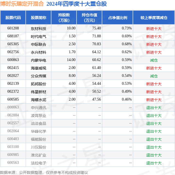The height and width of the screenshot is (175, 175).
Task: Click stock code 002557
Action: coord(13,123)
